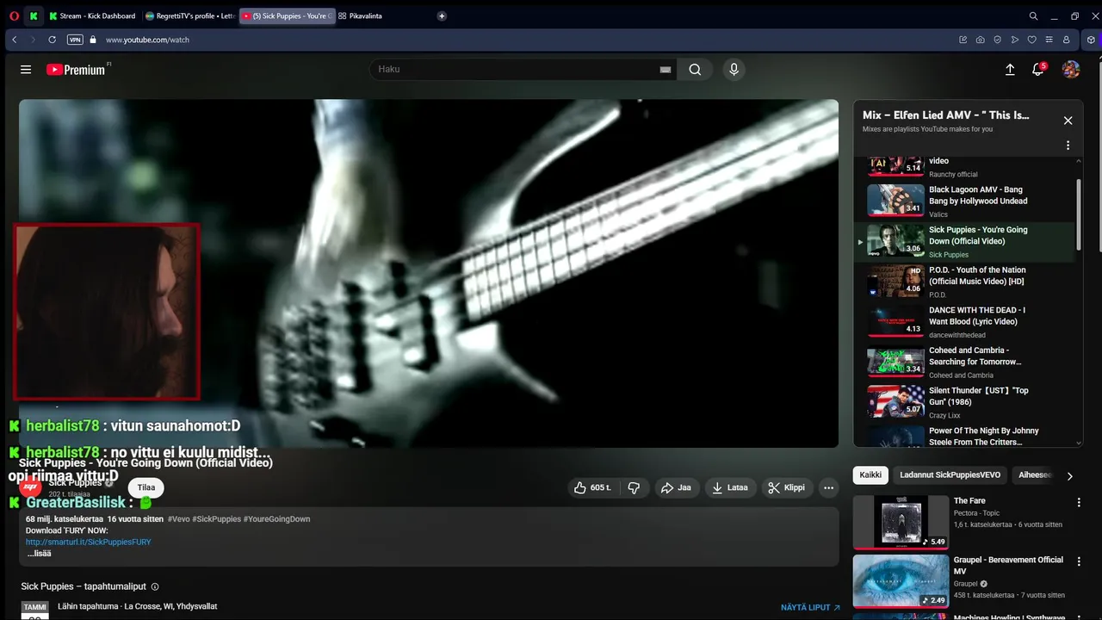The width and height of the screenshot is (1102, 620).
Task: Play Silent Thunder Top Gun (1986)
Action: point(964,402)
